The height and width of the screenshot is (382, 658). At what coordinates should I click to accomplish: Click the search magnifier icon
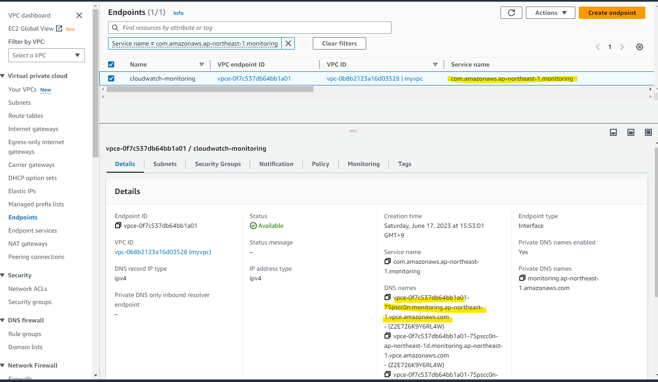pyautogui.click(x=115, y=28)
